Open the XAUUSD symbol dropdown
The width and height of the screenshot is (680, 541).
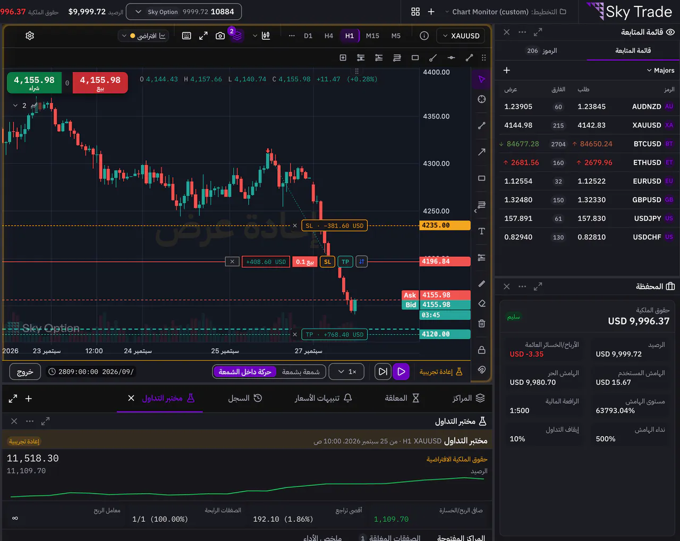461,36
